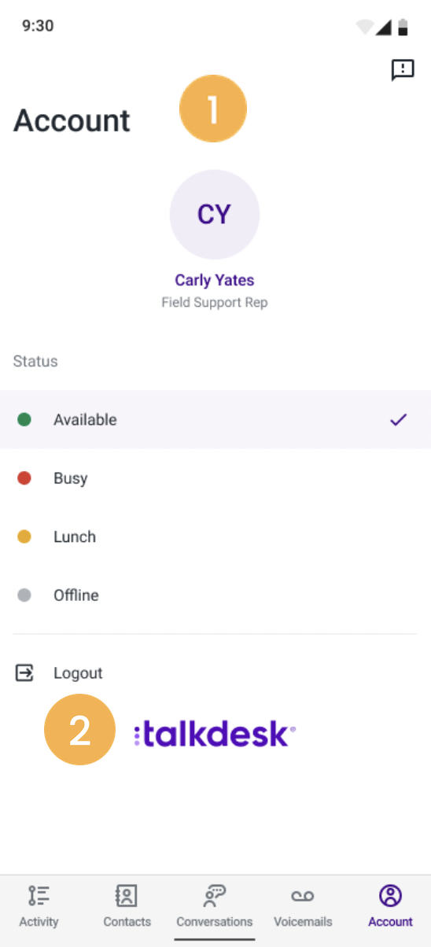Tap the Carly Yates name link
The height and width of the screenshot is (947, 431).
pos(215,280)
